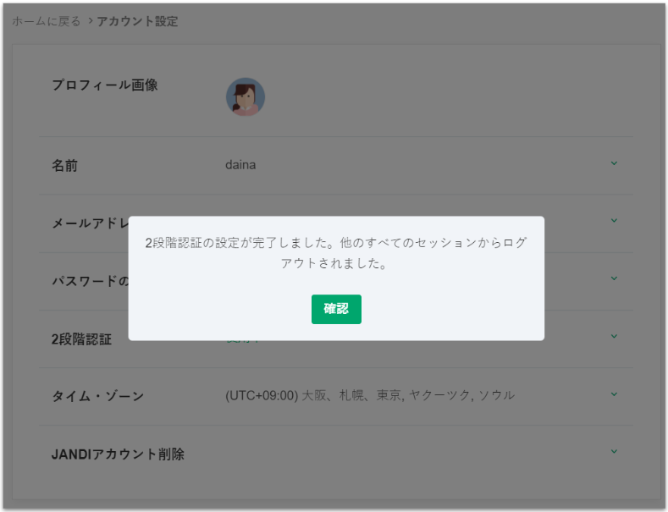Expand the メールアドレス row chevron
The width and height of the screenshot is (668, 512).
[614, 221]
